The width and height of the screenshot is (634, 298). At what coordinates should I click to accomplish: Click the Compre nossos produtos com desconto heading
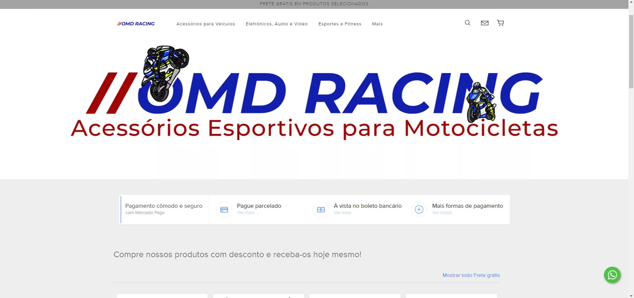coord(237,255)
